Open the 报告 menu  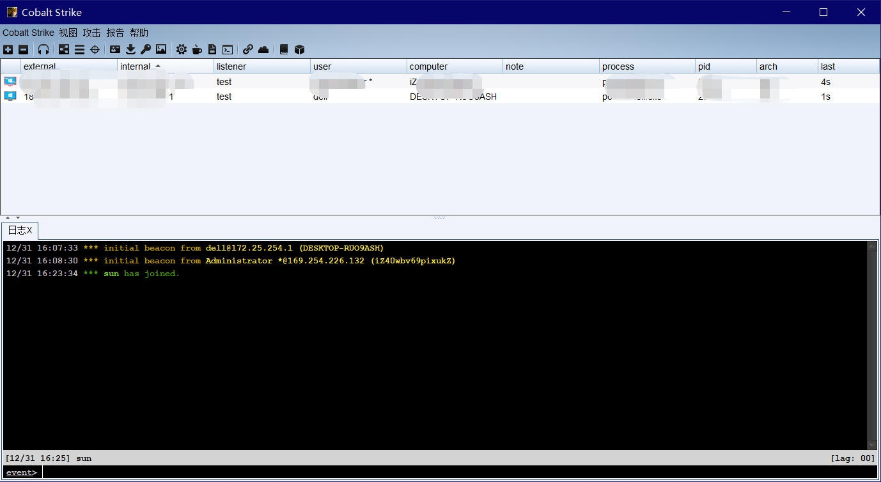tap(115, 33)
